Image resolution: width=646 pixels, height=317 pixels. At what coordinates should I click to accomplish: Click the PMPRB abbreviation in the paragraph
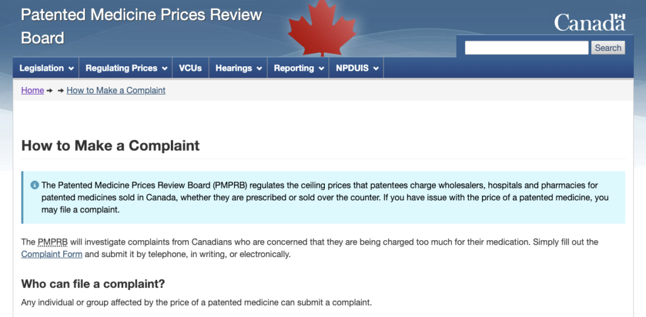point(53,241)
